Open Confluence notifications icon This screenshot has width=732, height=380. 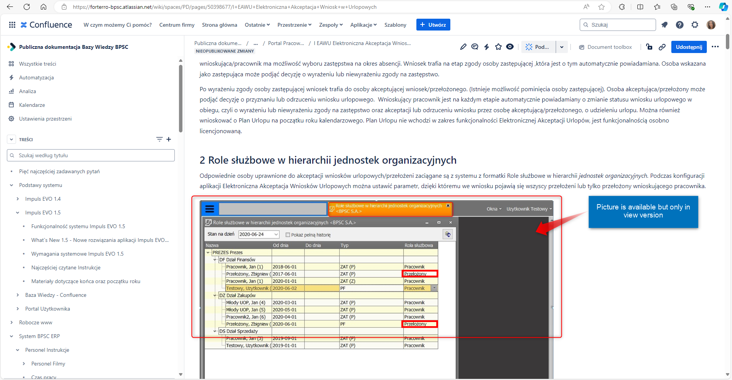(664, 25)
